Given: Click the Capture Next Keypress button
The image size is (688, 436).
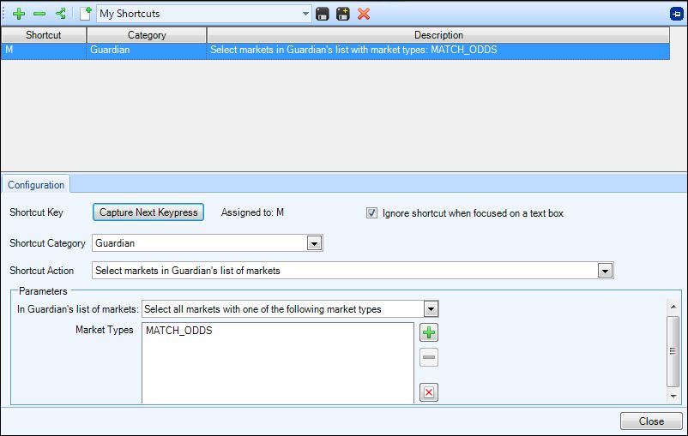Looking at the screenshot, I should coord(148,212).
